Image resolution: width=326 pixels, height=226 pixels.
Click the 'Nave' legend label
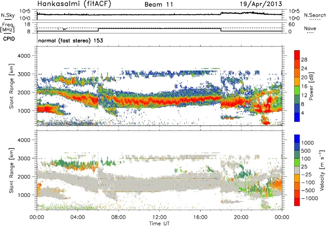[310, 28]
